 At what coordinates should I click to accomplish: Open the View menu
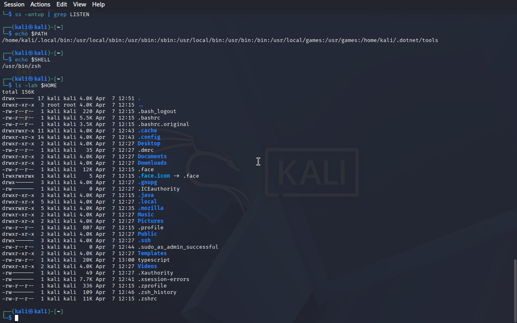coord(80,4)
